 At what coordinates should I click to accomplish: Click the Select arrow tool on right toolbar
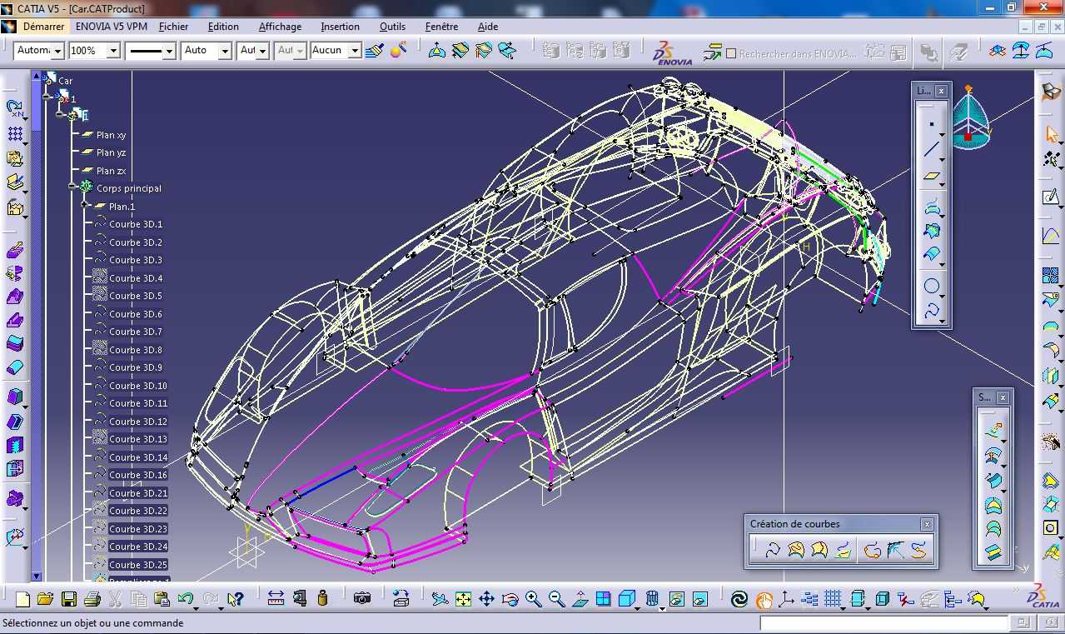[1051, 134]
